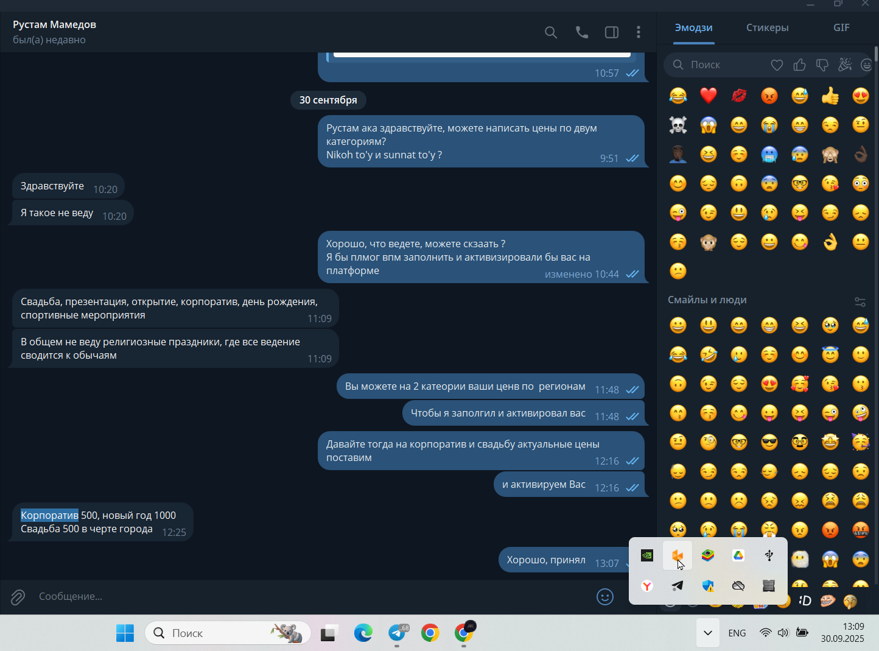Viewport: 879px width, 651px height.
Task: Open the Windows Start menu
Action: [125, 633]
